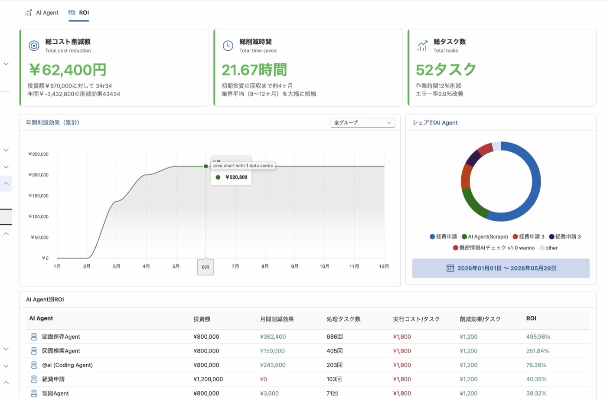Viewport: 607px width, 399px height.
Task: Toggle the 経費申請 blue legend item
Action: pyautogui.click(x=443, y=237)
